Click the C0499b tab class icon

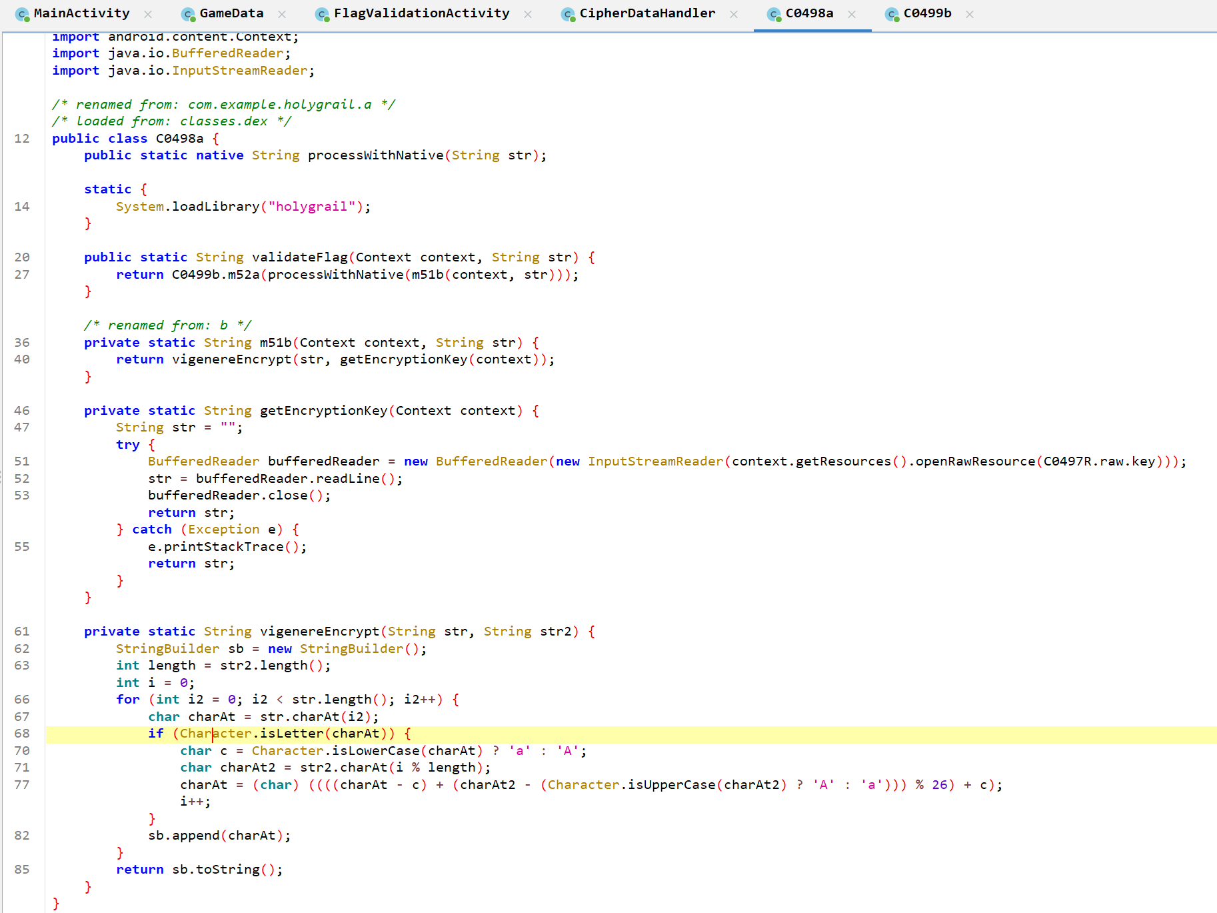(x=892, y=14)
